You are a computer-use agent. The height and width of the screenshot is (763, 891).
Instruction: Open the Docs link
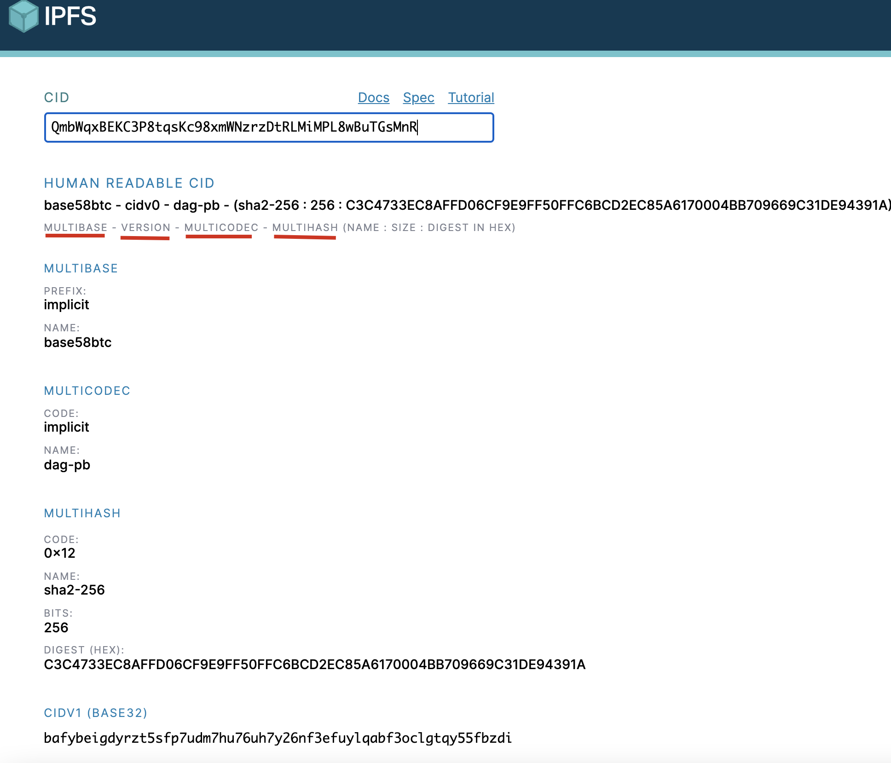tap(373, 98)
